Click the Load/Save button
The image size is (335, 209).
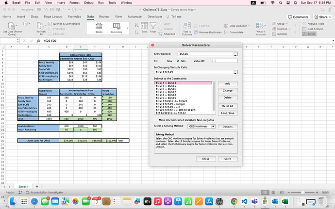click(228, 113)
